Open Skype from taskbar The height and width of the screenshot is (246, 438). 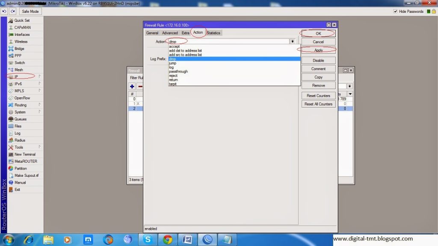(148, 240)
